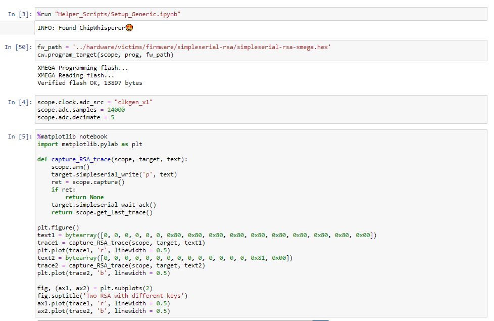The width and height of the screenshot is (494, 321).
Task: Click the In [5] cell prompt
Action: [x=20, y=136]
